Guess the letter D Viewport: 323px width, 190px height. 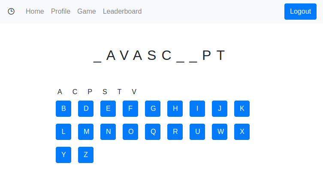86,109
